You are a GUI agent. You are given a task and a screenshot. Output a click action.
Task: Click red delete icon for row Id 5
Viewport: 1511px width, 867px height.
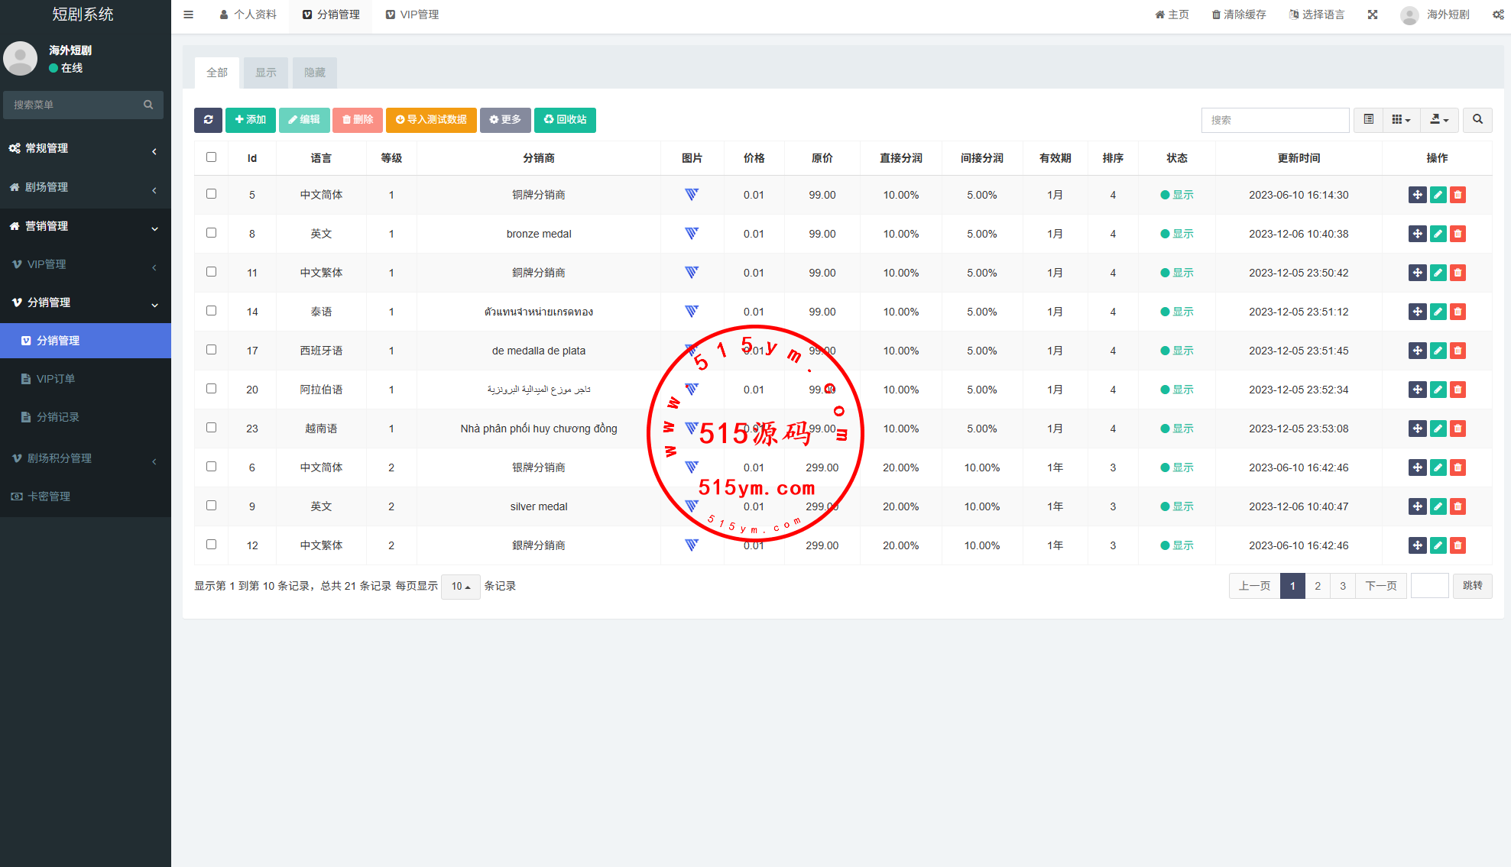pyautogui.click(x=1457, y=195)
